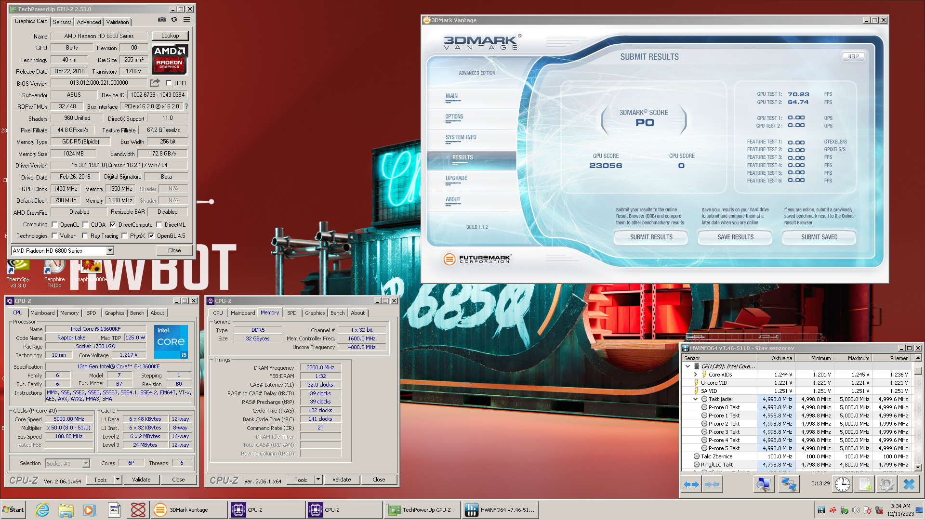The width and height of the screenshot is (925, 520).
Task: Switch to Sensors tab in GPU-Z
Action: tap(62, 22)
